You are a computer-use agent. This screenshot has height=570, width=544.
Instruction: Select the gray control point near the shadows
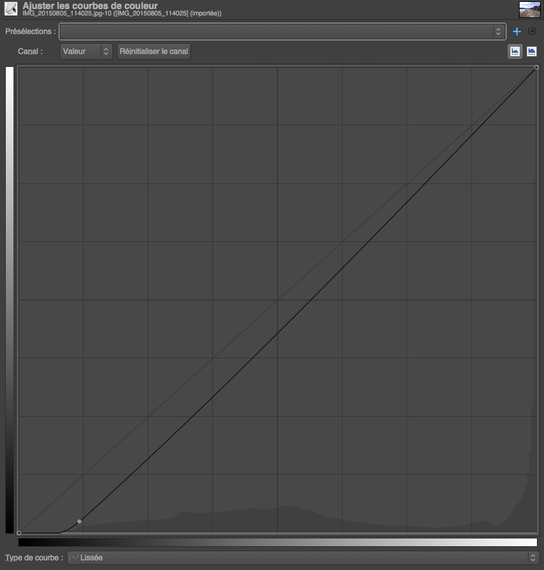coord(79,521)
